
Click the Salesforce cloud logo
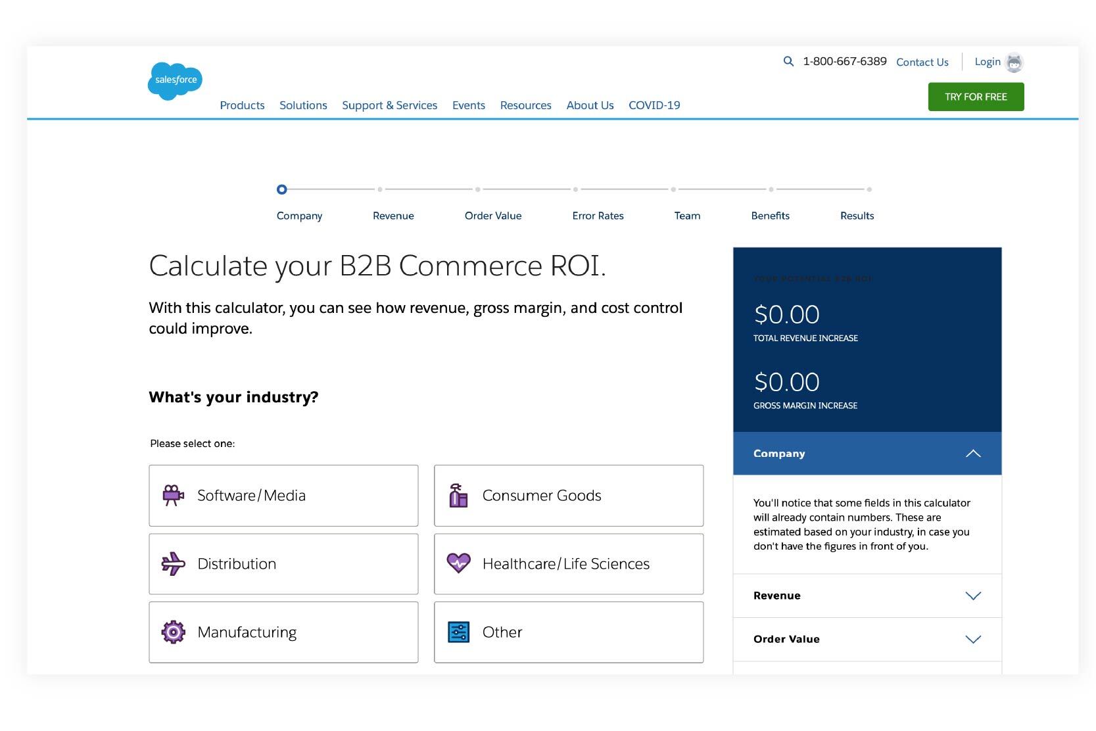[x=174, y=80]
